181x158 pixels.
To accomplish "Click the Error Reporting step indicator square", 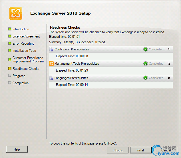I will (x=10, y=43).
